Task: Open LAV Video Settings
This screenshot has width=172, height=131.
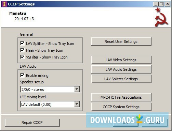Action: tap(121, 60)
